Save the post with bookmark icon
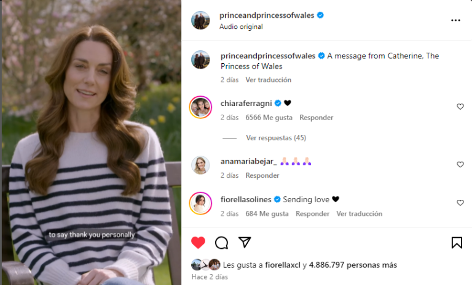This screenshot has width=472, height=285. coord(457,243)
